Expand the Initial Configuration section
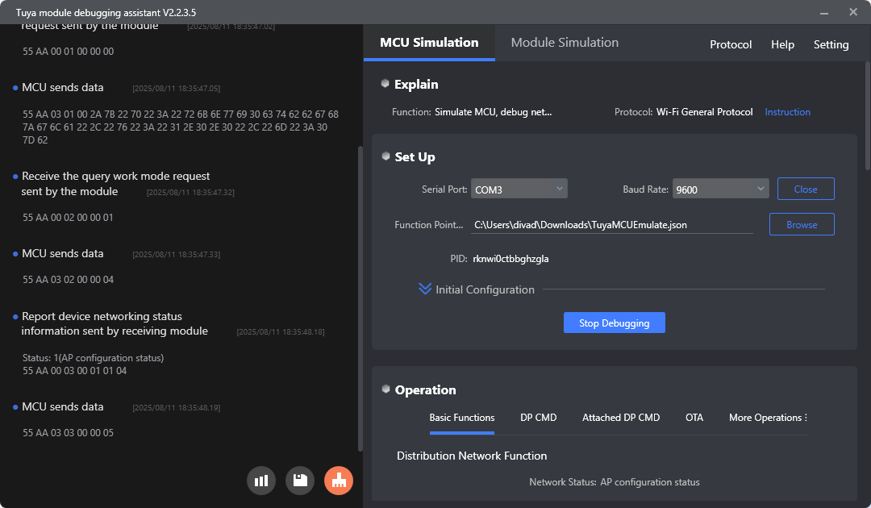This screenshot has width=871, height=508. (485, 289)
